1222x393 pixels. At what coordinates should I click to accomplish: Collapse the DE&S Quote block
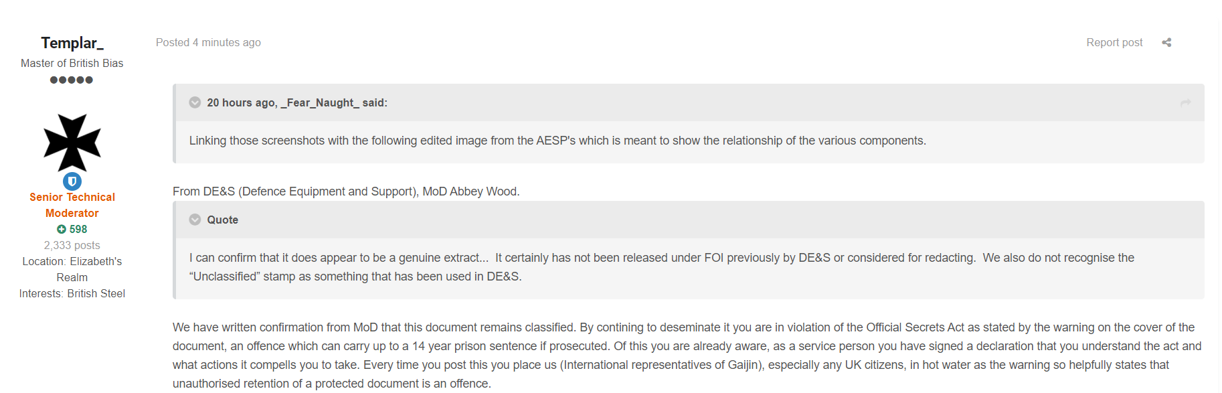195,220
